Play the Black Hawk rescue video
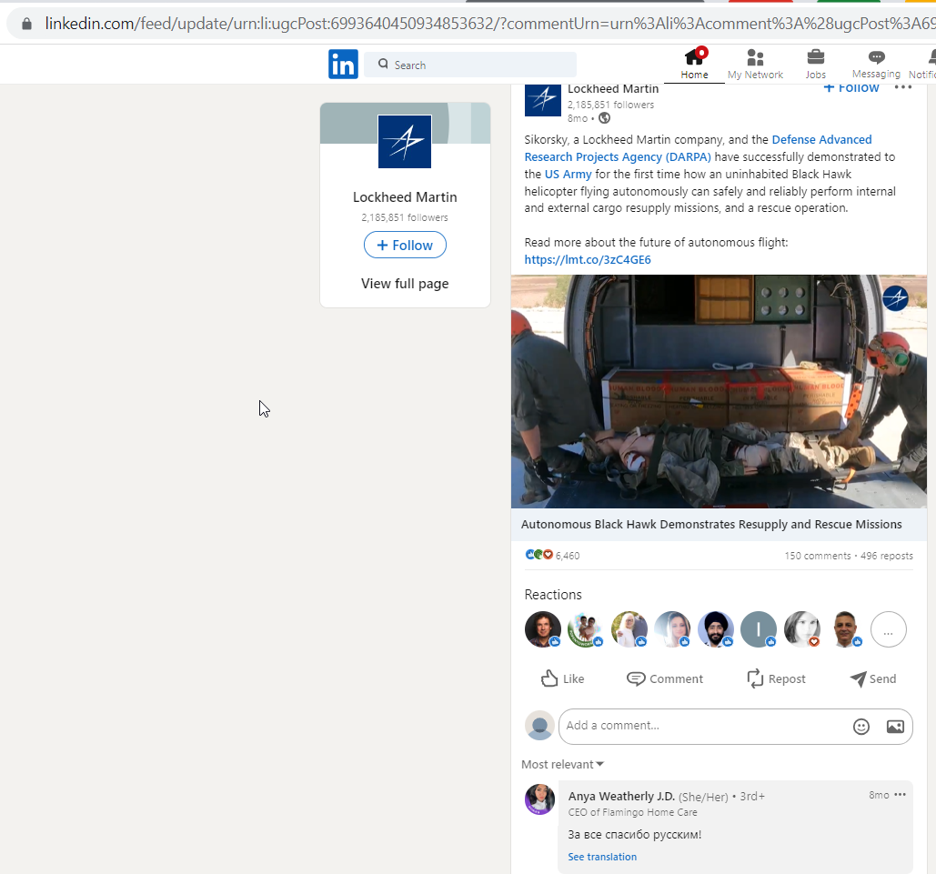 [x=719, y=392]
